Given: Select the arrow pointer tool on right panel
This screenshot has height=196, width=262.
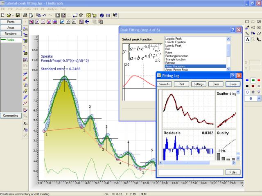Looking at the screenshot, I should click(x=259, y=39).
